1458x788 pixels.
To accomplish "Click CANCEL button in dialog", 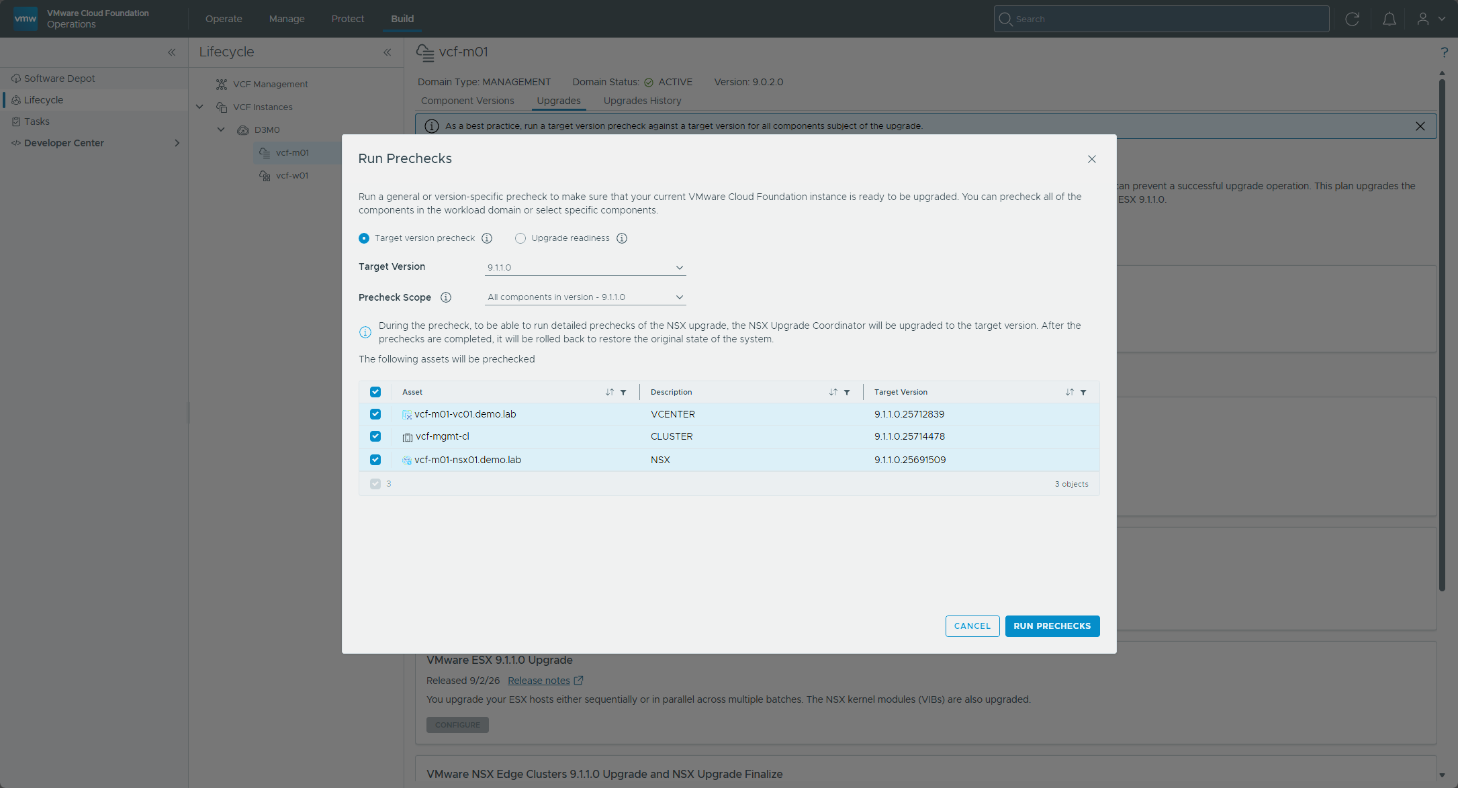I will pyautogui.click(x=972, y=626).
